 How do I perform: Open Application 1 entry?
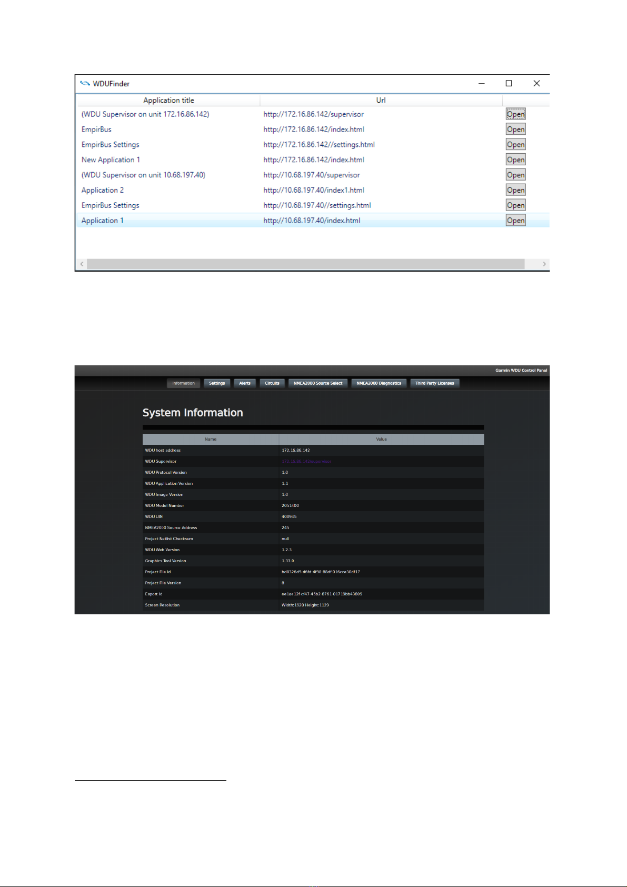coord(515,221)
